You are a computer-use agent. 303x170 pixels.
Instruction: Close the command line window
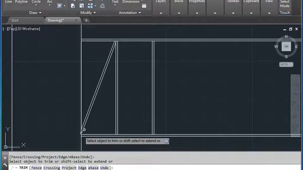tap(5, 158)
